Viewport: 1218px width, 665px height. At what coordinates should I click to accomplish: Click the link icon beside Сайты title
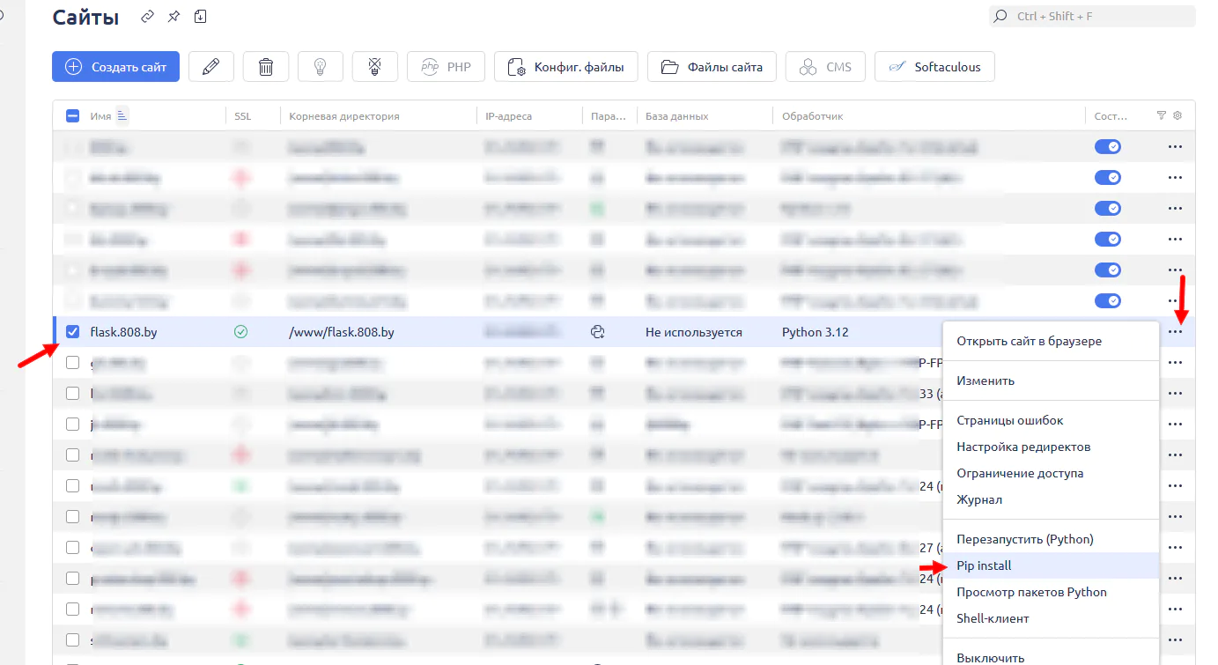[x=148, y=17]
